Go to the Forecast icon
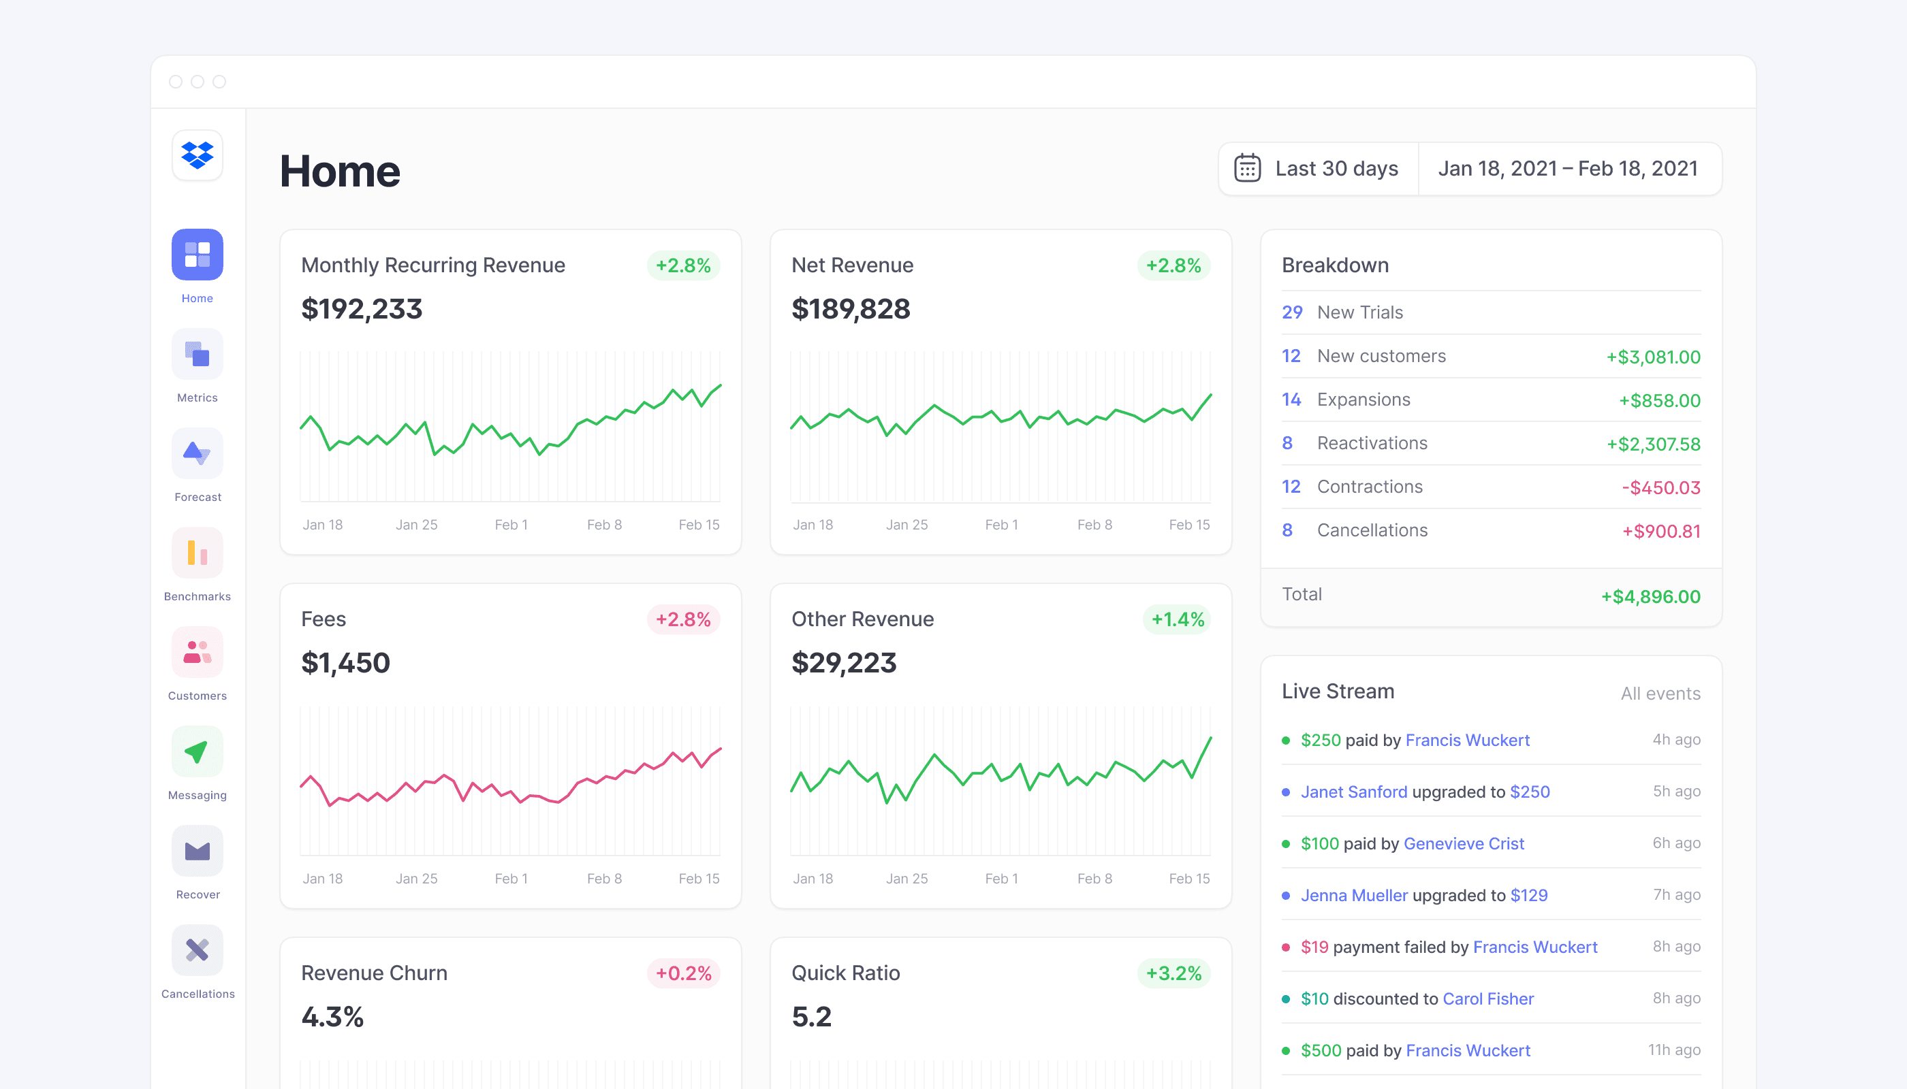This screenshot has width=1907, height=1089. (198, 453)
